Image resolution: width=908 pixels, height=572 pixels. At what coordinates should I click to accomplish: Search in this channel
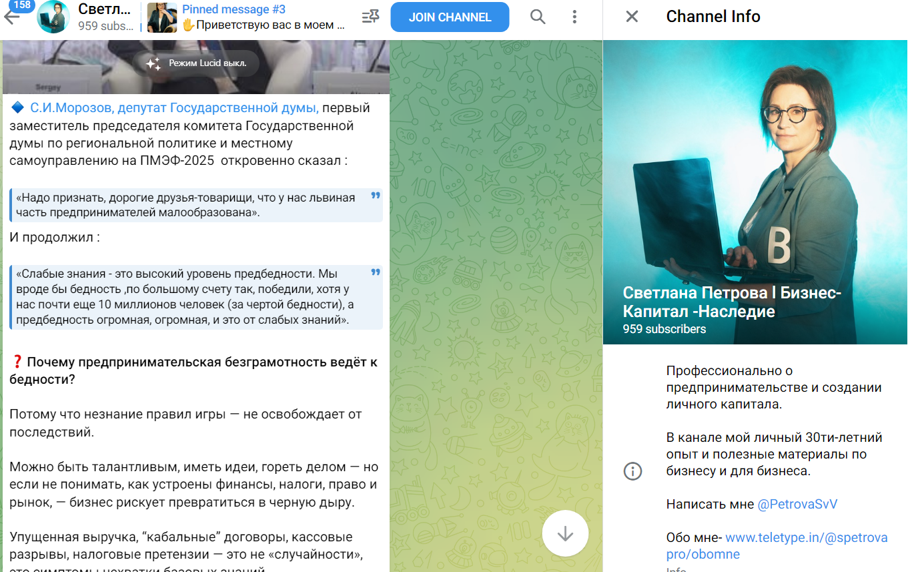pos(538,17)
